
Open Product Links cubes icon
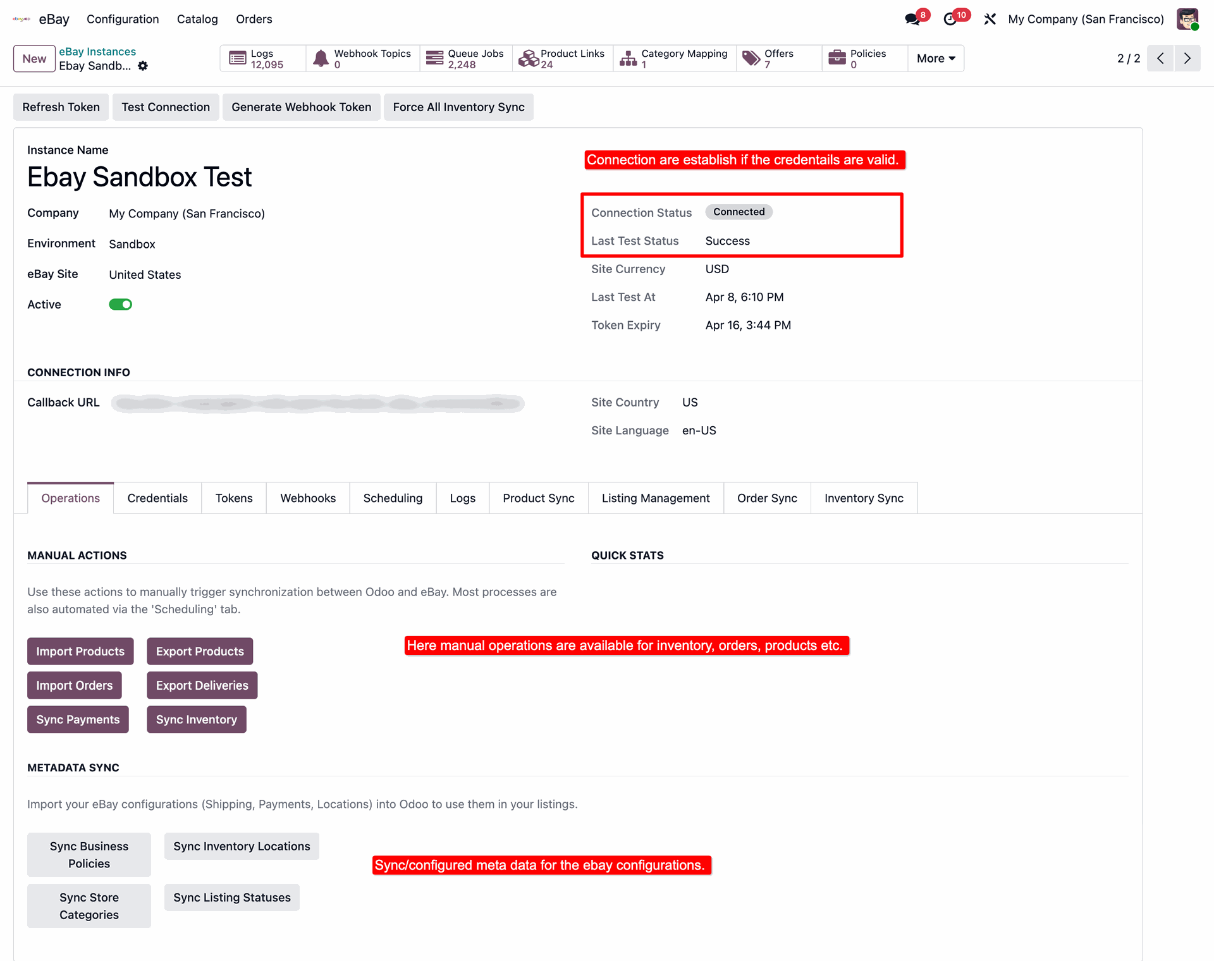click(528, 58)
